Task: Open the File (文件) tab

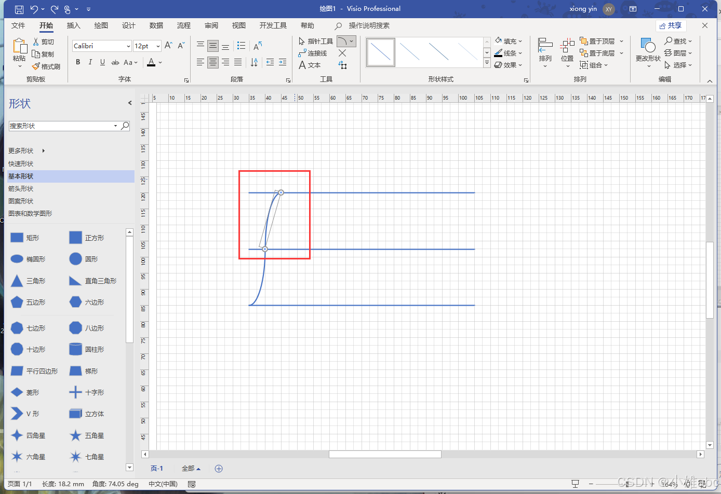Action: click(18, 25)
